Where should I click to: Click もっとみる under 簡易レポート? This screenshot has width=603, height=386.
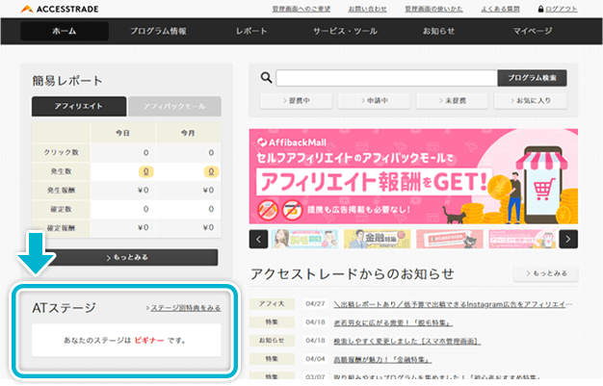coord(127,257)
